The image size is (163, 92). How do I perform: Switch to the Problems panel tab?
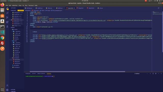(28, 74)
